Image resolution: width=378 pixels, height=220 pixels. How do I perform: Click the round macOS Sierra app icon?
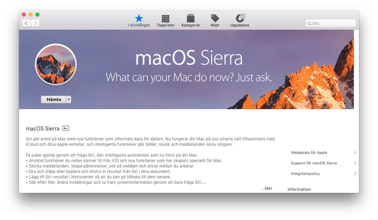[x=56, y=64]
